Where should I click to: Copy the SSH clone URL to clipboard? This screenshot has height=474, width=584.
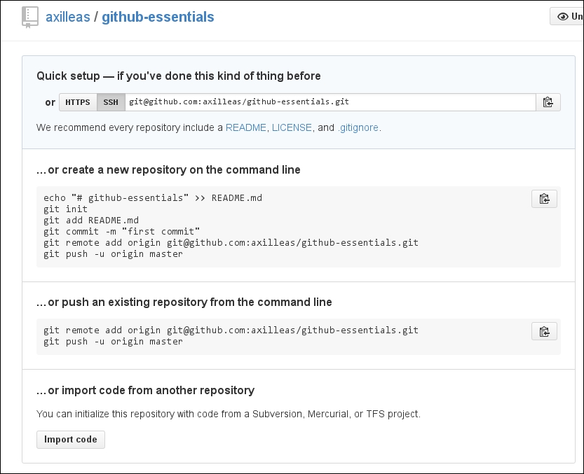point(548,102)
